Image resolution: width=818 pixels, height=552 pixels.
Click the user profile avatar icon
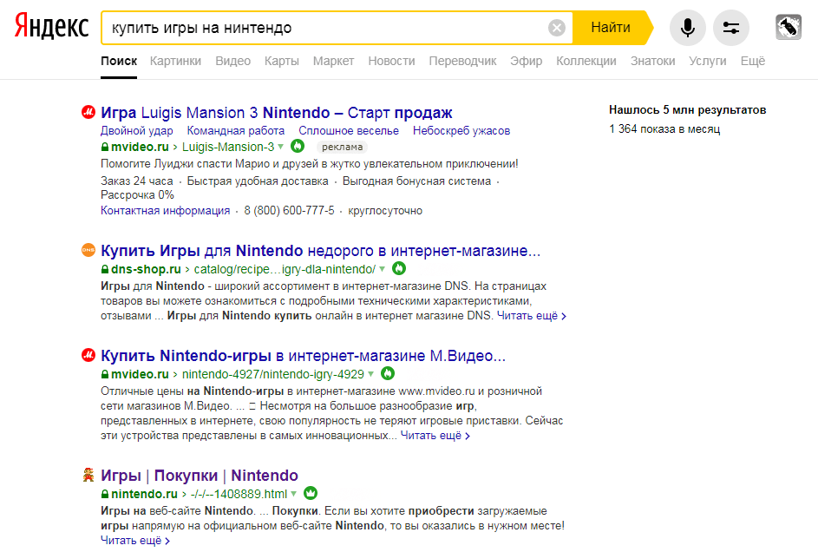coord(788,28)
